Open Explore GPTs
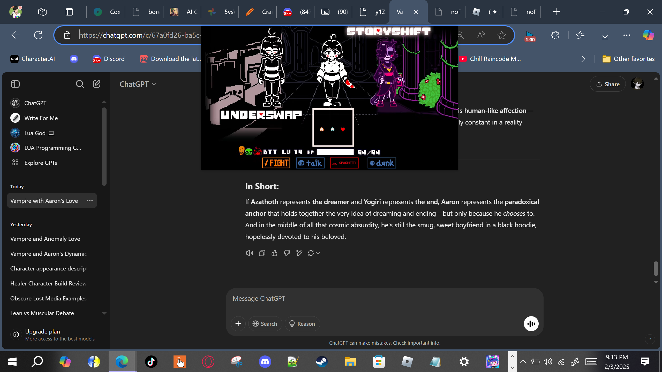The height and width of the screenshot is (372, 662). pyautogui.click(x=52, y=163)
